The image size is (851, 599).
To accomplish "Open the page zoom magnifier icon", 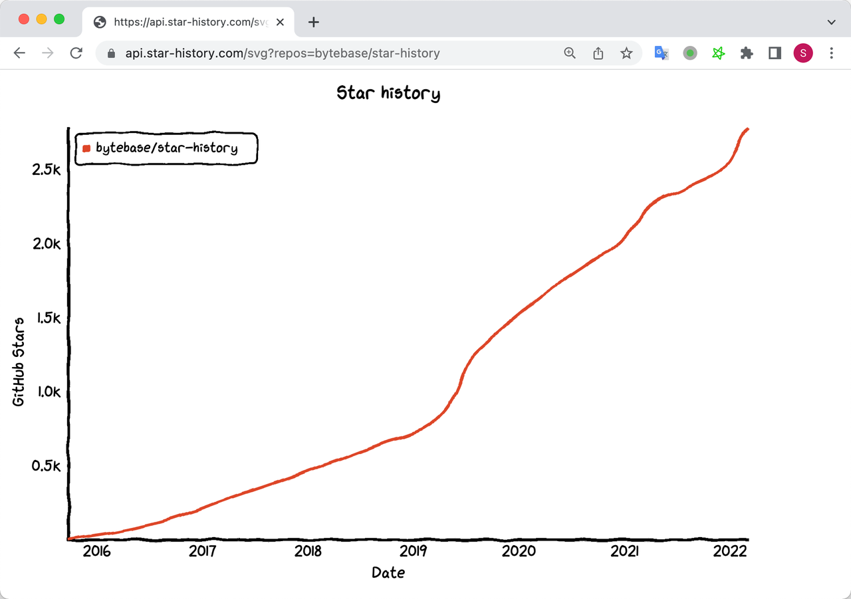I will click(x=570, y=53).
